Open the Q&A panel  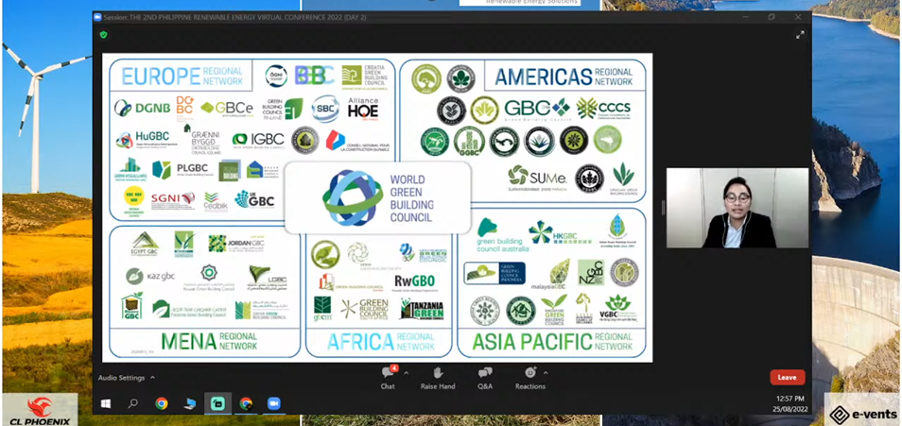click(x=484, y=378)
